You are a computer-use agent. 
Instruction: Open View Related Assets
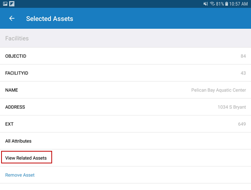(26, 158)
